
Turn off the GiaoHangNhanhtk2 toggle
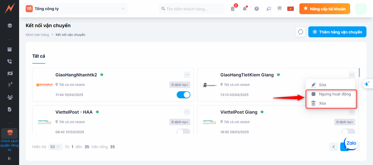click(x=183, y=95)
